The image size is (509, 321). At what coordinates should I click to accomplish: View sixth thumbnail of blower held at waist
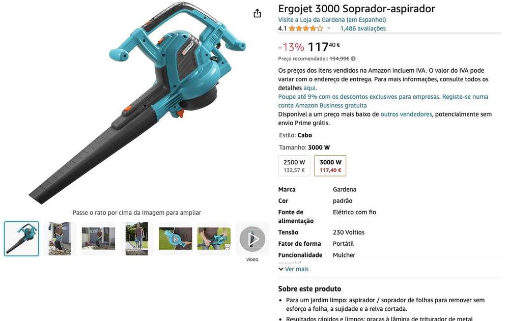point(214,239)
